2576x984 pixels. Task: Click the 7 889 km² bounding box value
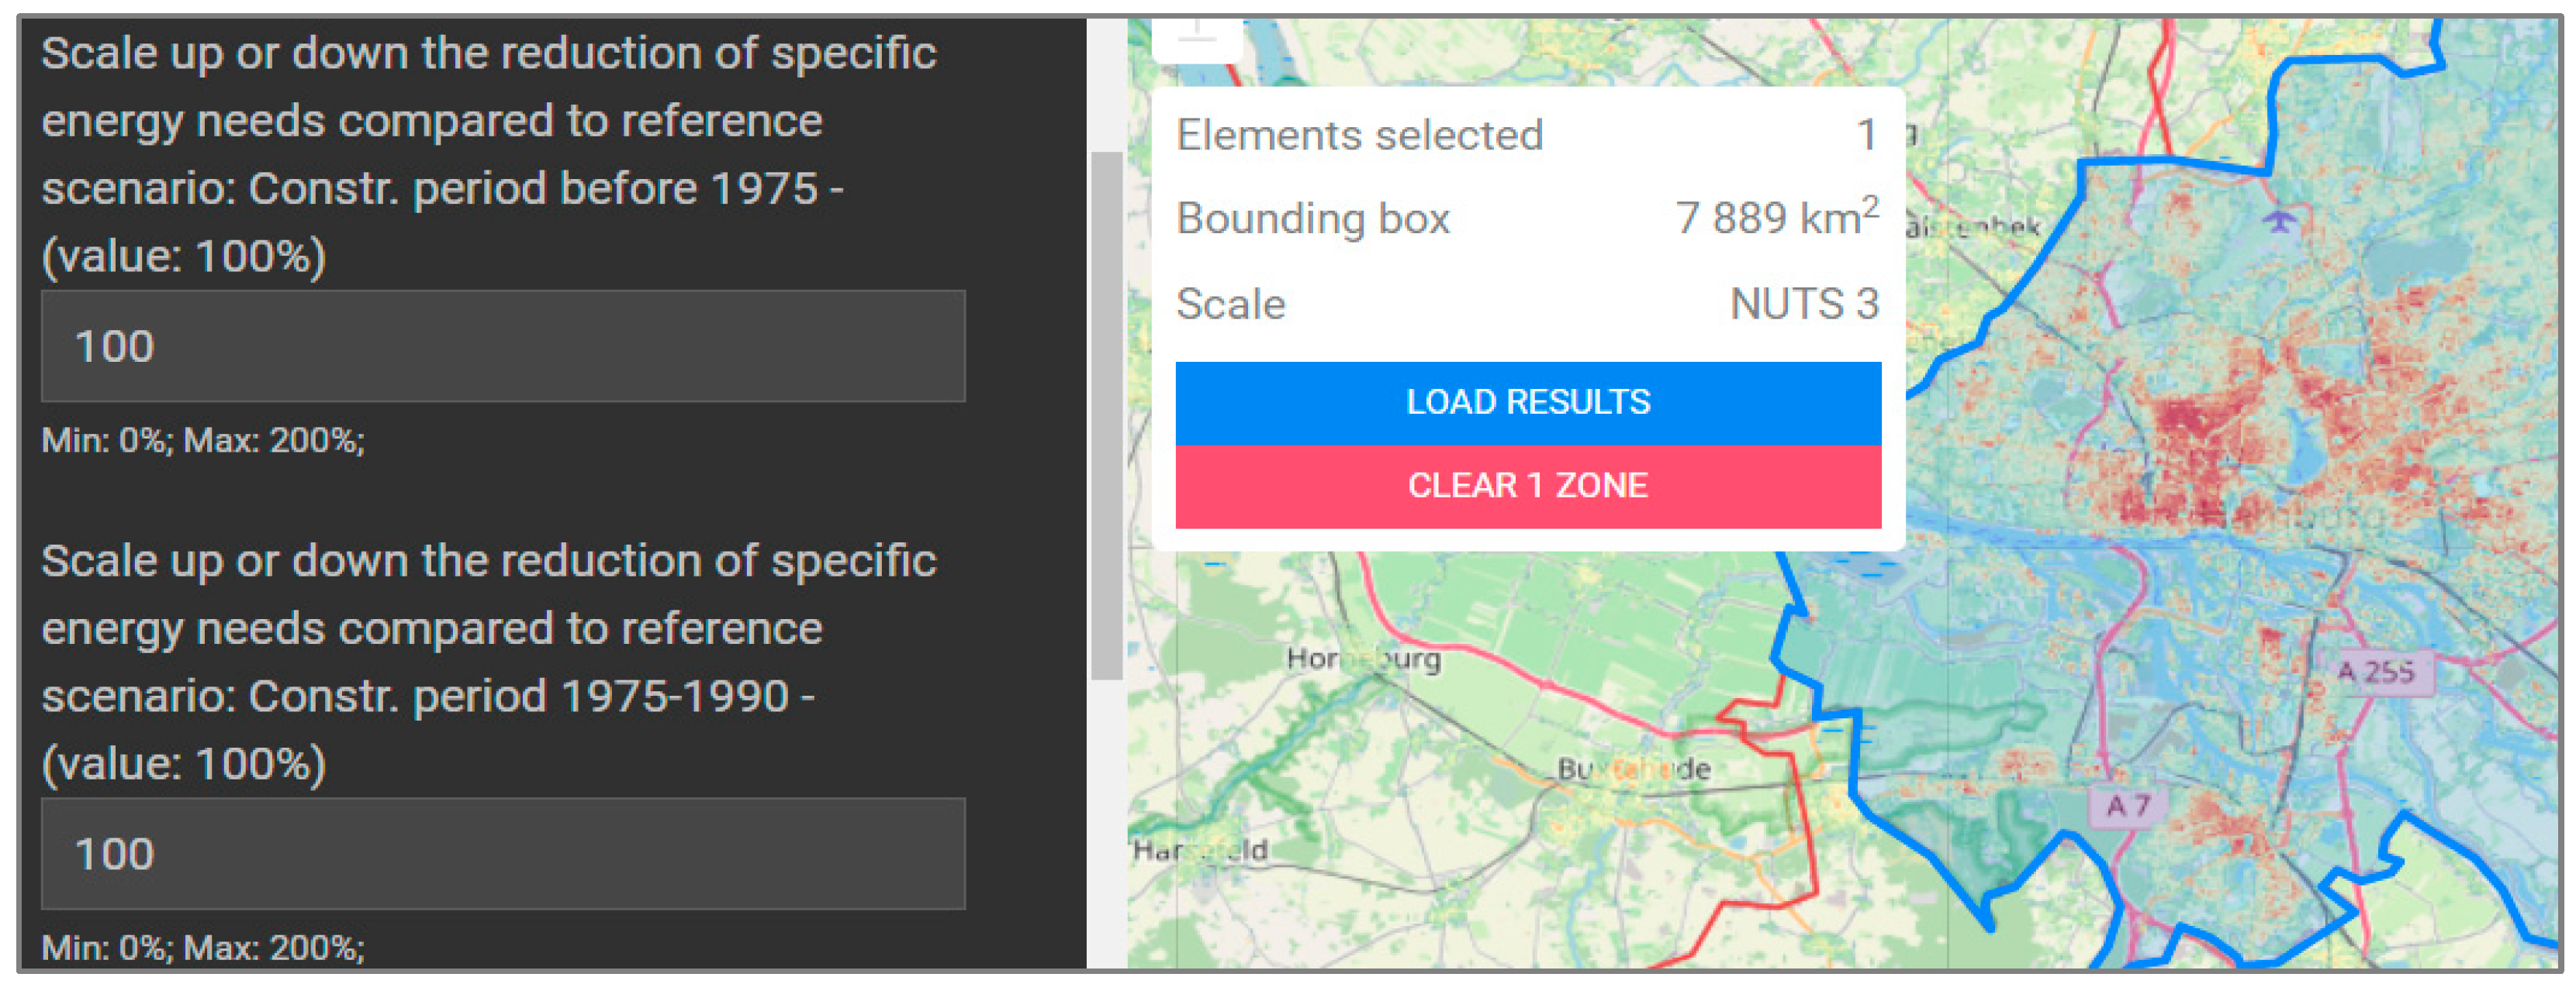[x=1777, y=217]
